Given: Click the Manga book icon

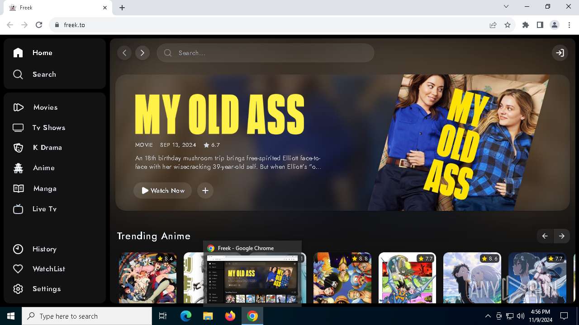Looking at the screenshot, I should pos(18,189).
